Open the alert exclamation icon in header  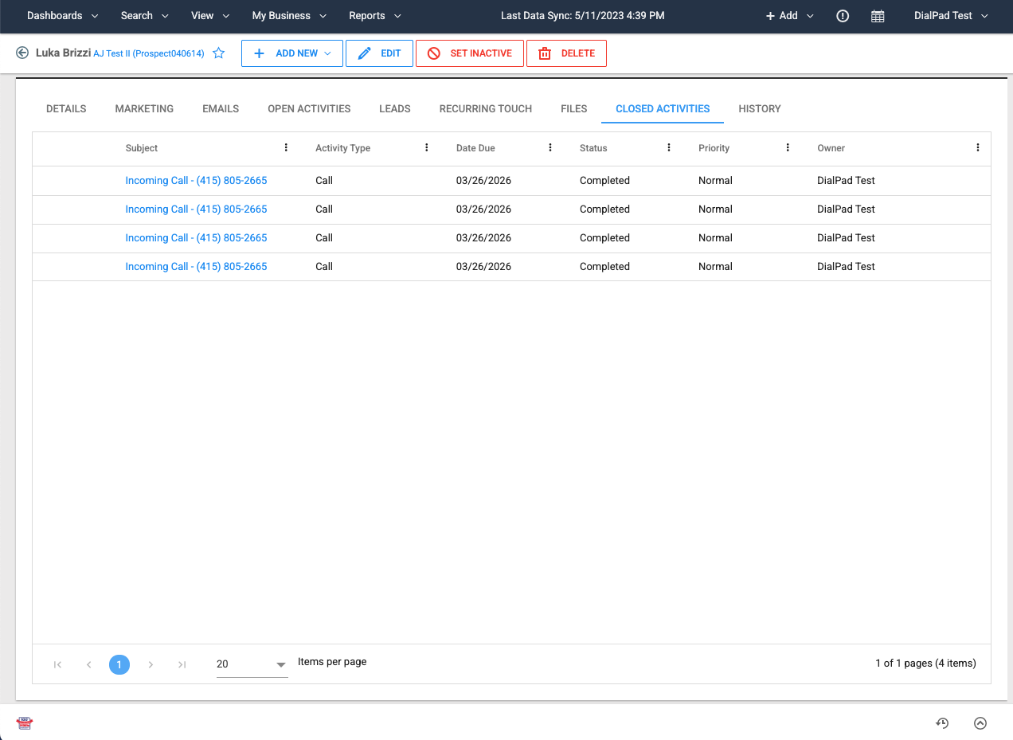(x=843, y=16)
